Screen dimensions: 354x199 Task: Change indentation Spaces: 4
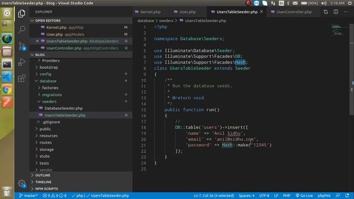point(247,195)
